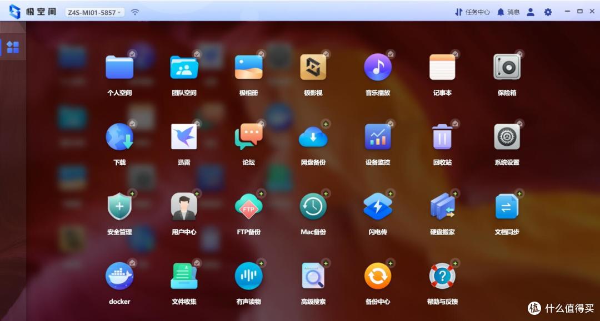Launch the docker app

119,276
